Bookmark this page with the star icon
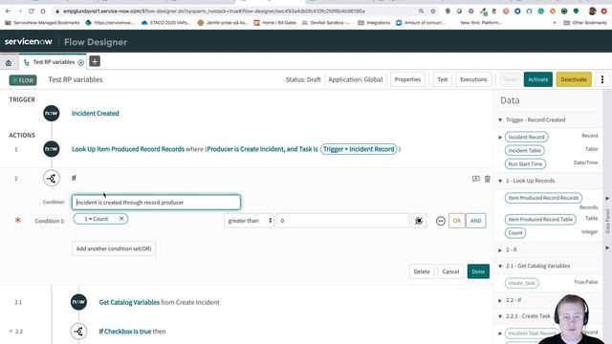 433,11
